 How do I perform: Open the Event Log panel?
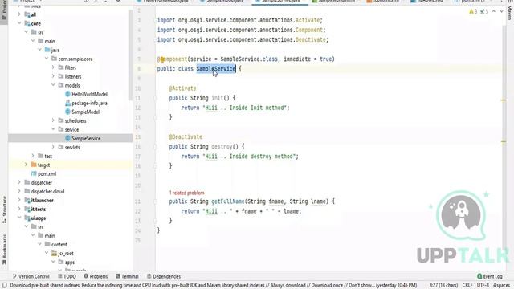pyautogui.click(x=490, y=276)
